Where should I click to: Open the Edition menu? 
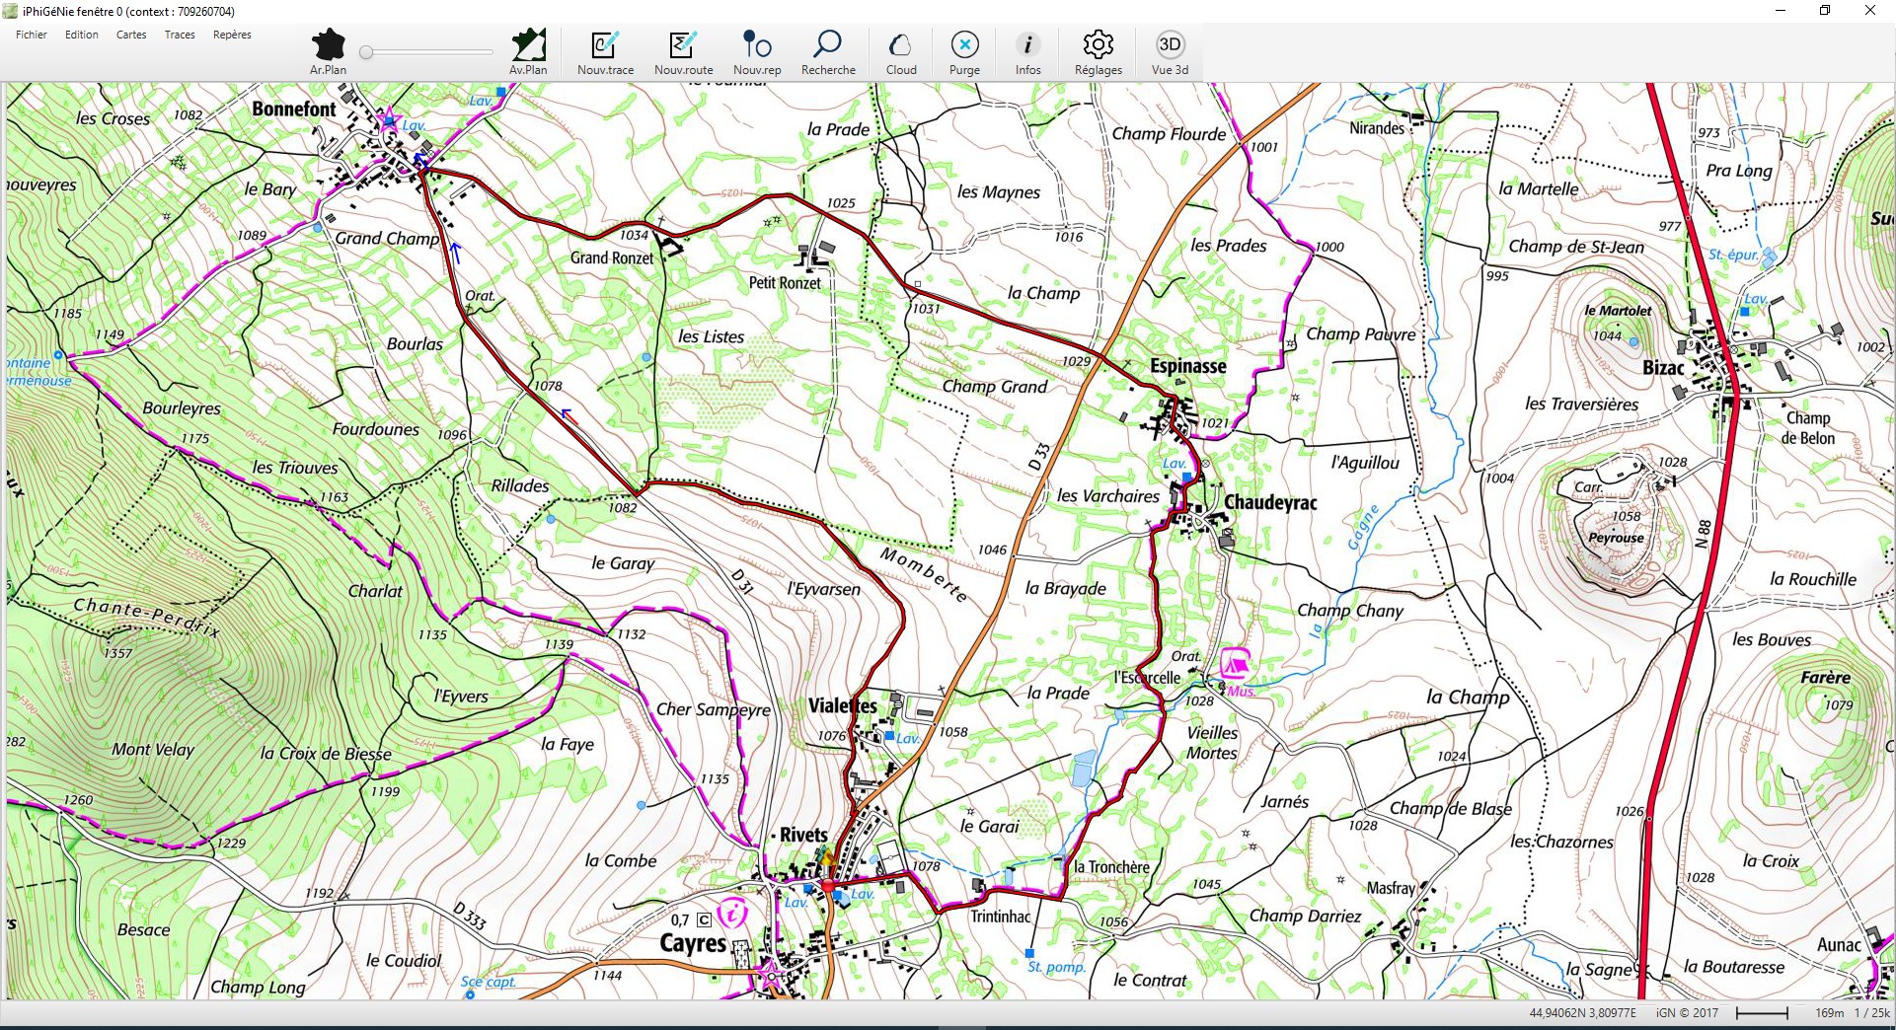(x=82, y=35)
